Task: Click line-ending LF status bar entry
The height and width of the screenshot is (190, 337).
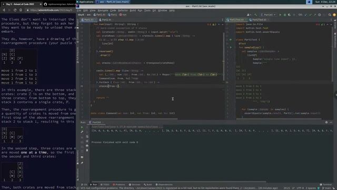Action: [293, 188]
